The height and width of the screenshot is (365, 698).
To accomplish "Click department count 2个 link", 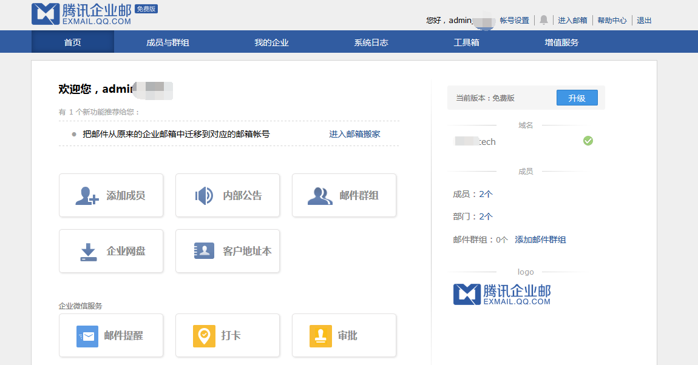I will click(486, 216).
